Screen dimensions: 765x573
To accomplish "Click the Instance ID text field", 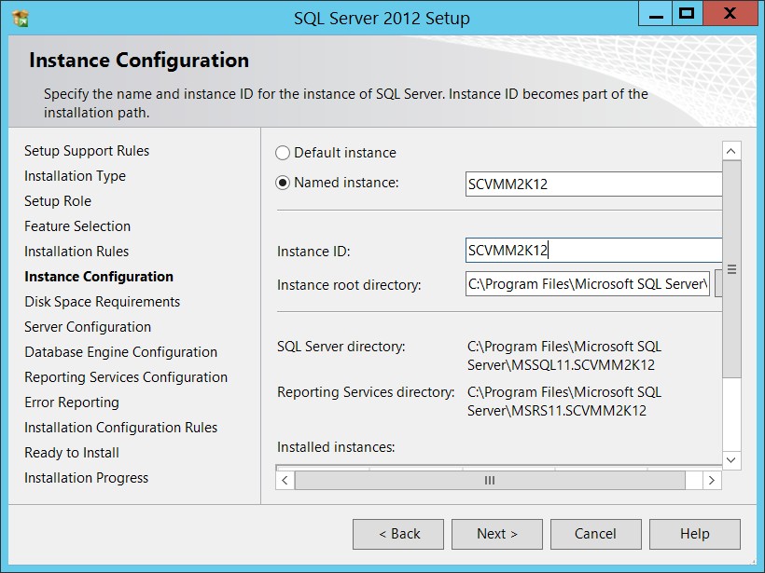I will (593, 251).
